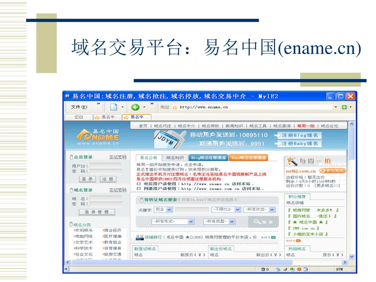Open the 文件(F) menu
The width and height of the screenshot is (376, 282).
(79, 107)
